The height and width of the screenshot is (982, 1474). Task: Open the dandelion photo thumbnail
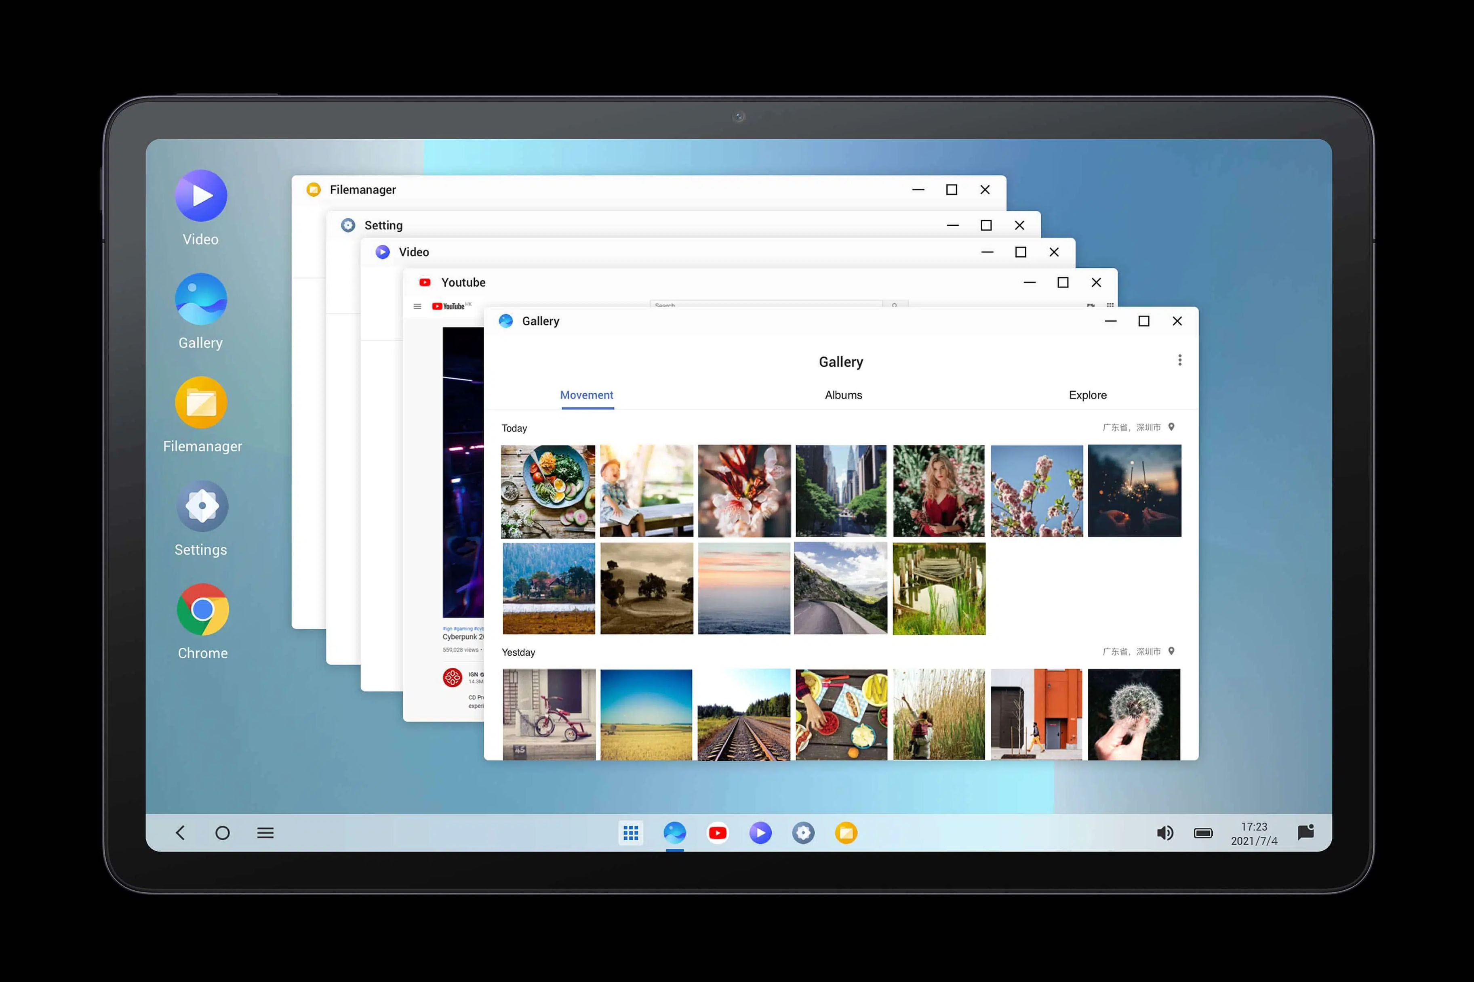pyautogui.click(x=1134, y=715)
